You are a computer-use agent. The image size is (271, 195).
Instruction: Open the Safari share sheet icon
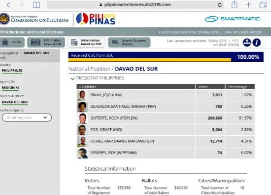point(234,5)
